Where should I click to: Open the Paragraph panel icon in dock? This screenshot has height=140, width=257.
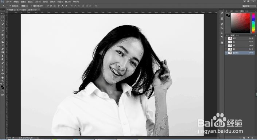click(222, 37)
